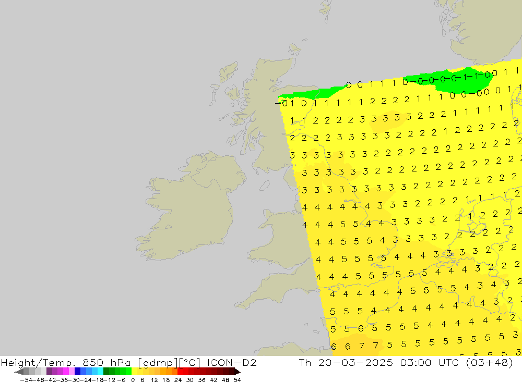Select the bright yellow swatch above 0
This screenshot has height=382, width=522.
134,372
